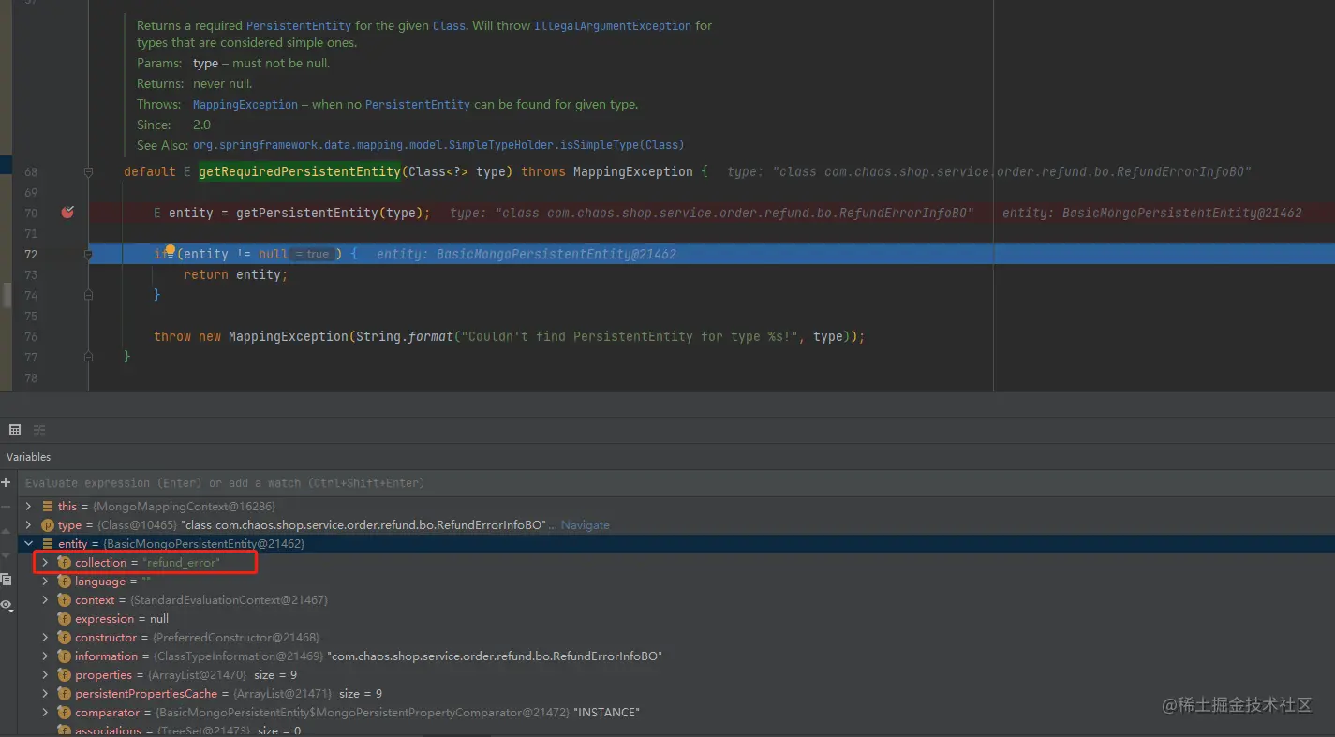Viewport: 1335px width, 737px height.
Task: Expand the 'this' variable node
Action: click(x=29, y=507)
